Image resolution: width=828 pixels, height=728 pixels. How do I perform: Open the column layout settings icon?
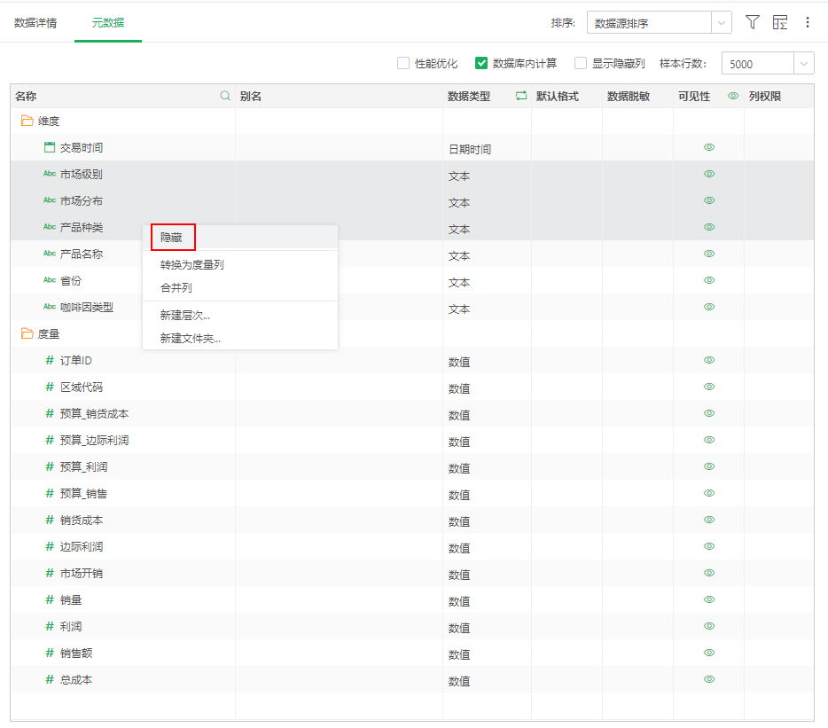[780, 22]
